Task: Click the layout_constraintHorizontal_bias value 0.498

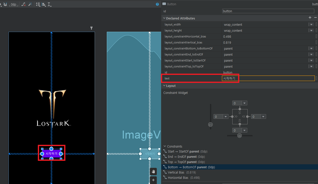Action: point(227,36)
